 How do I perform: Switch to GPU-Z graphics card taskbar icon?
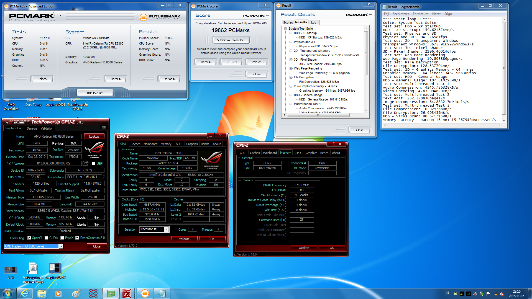point(111,293)
